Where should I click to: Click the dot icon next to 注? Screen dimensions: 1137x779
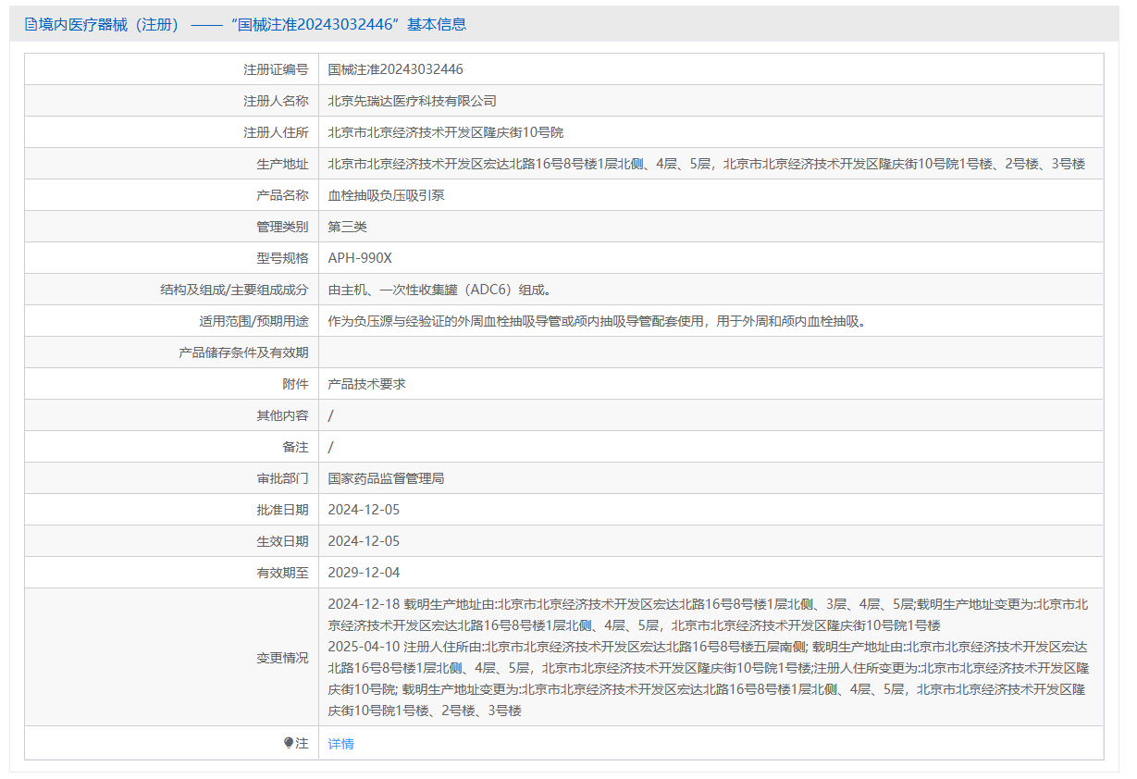point(289,743)
